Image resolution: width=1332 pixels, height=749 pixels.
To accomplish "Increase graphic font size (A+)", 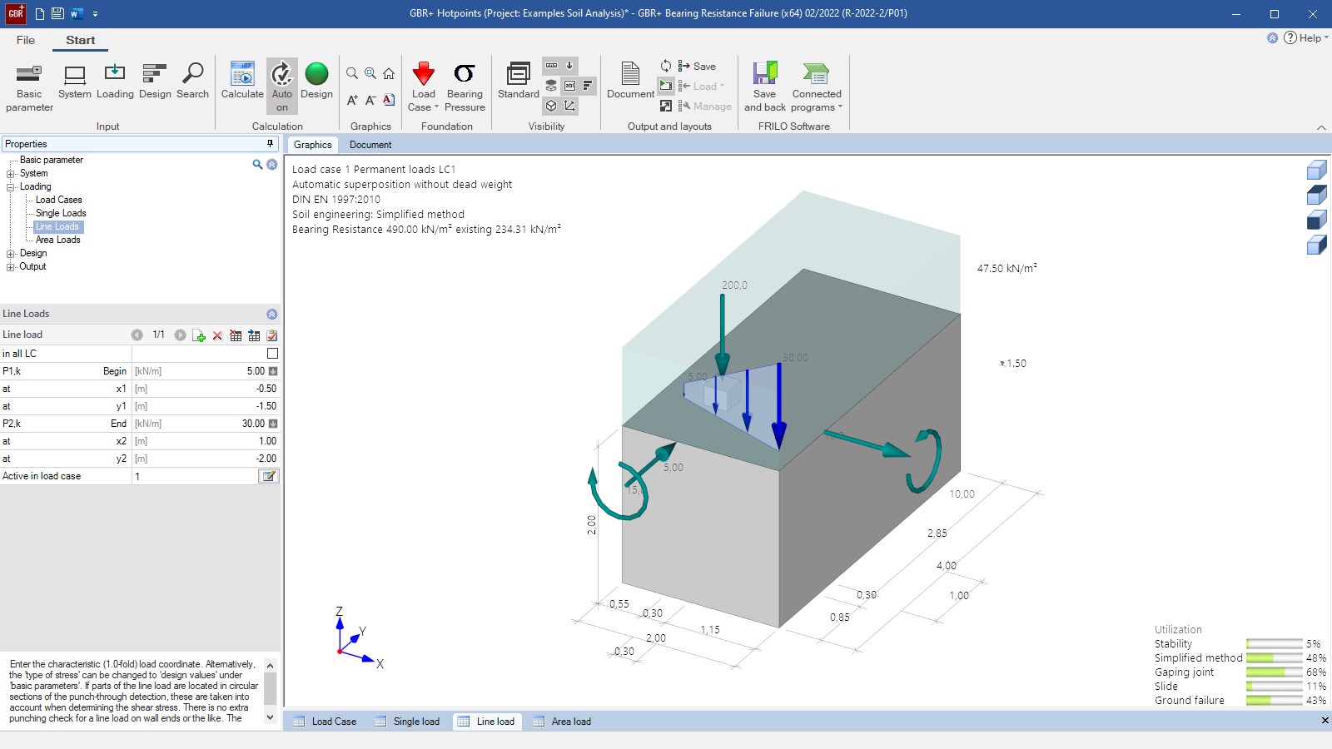I will pyautogui.click(x=352, y=100).
